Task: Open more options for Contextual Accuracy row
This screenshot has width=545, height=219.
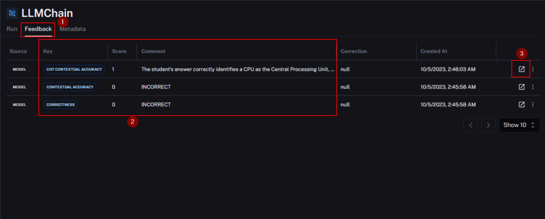Action: [x=533, y=87]
